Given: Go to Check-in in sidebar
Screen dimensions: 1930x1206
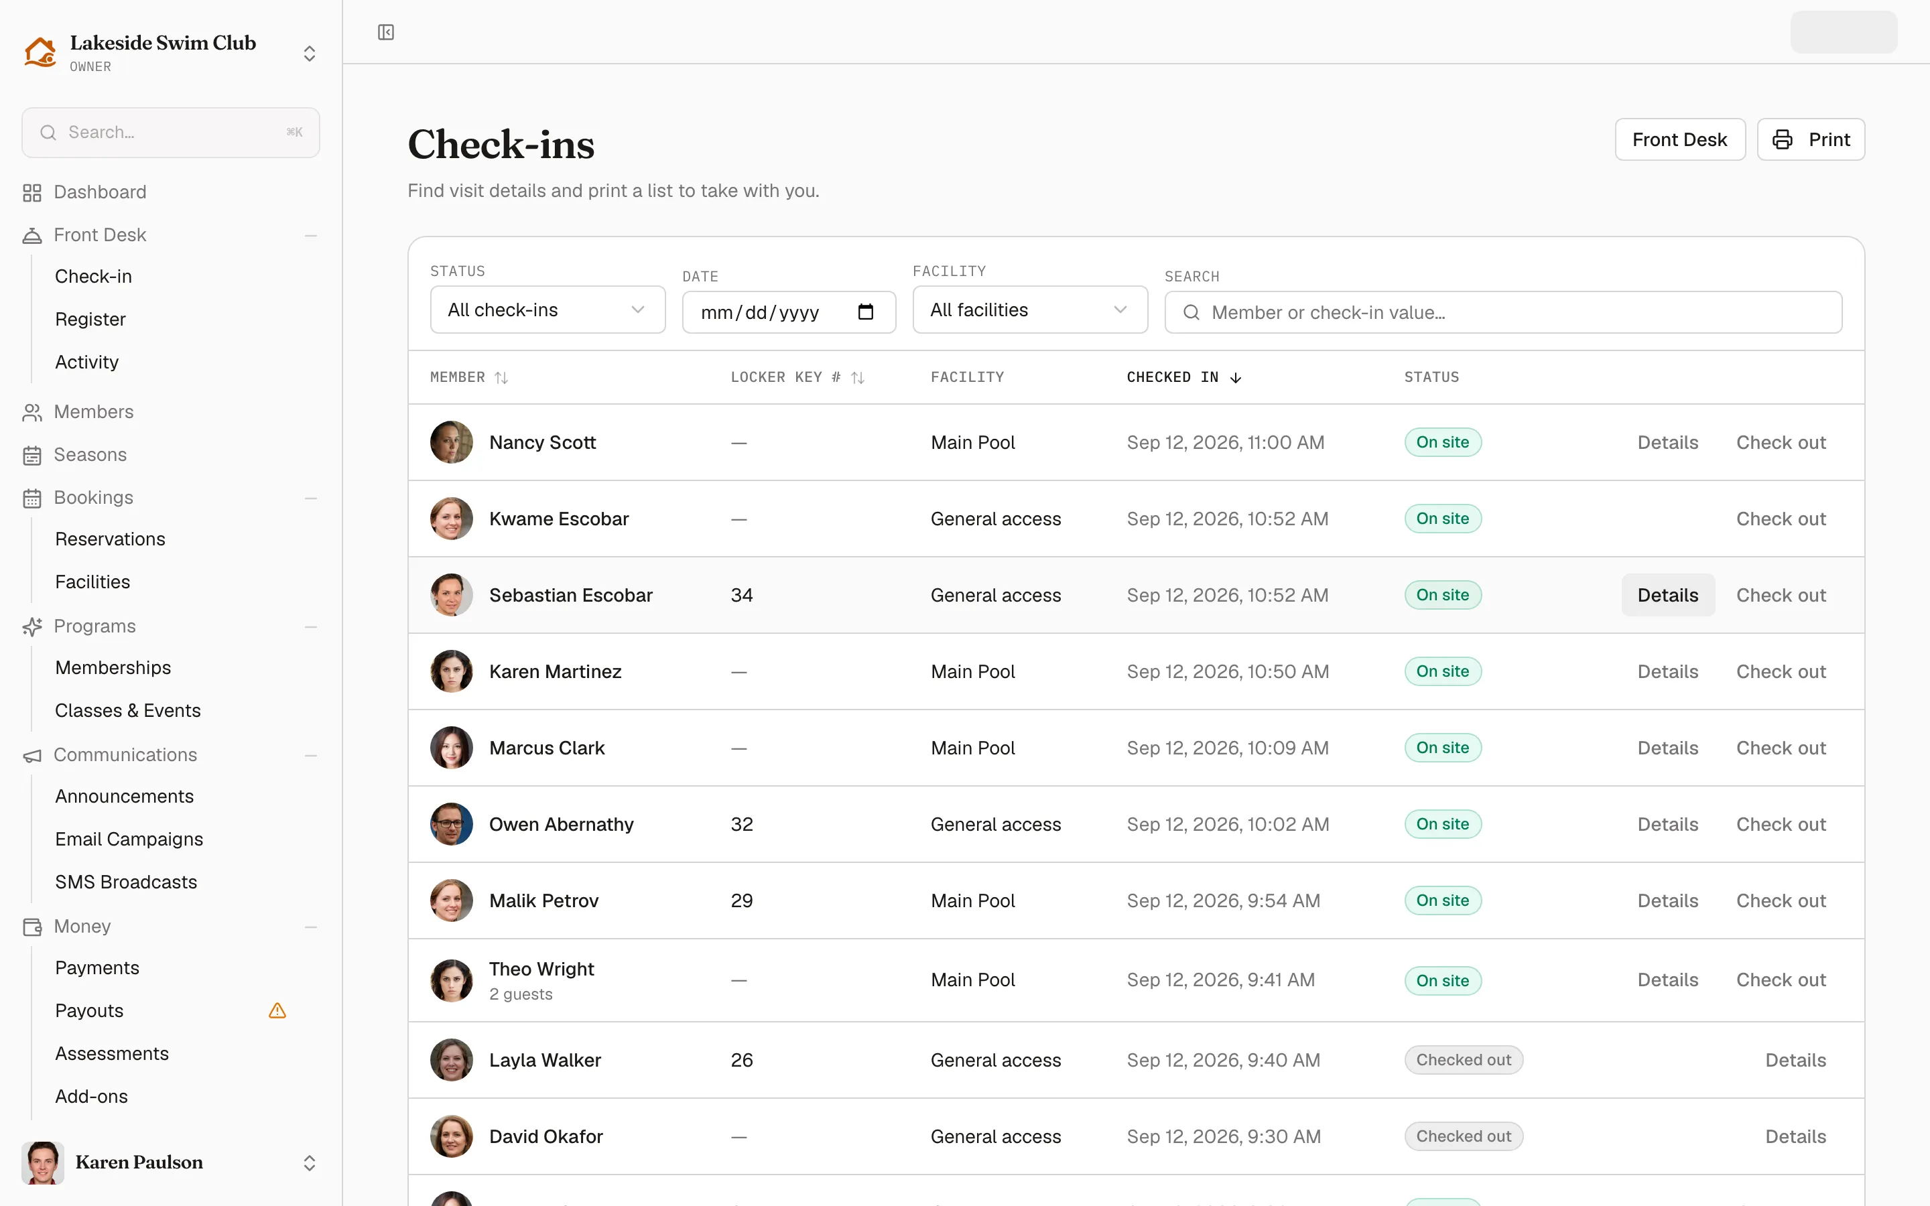Looking at the screenshot, I should pos(93,277).
